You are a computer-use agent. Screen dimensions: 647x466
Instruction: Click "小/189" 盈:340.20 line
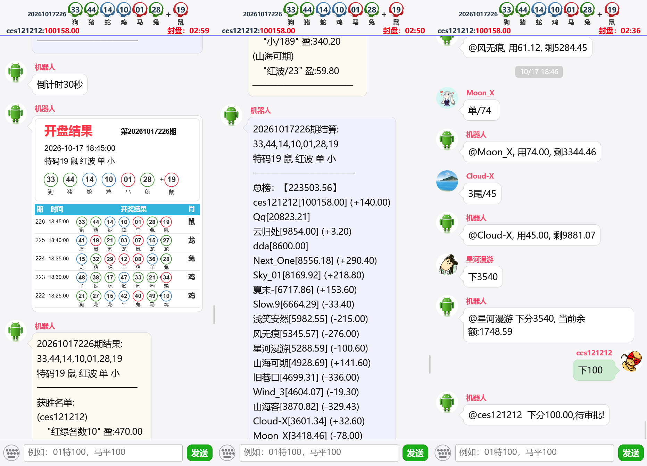[302, 42]
